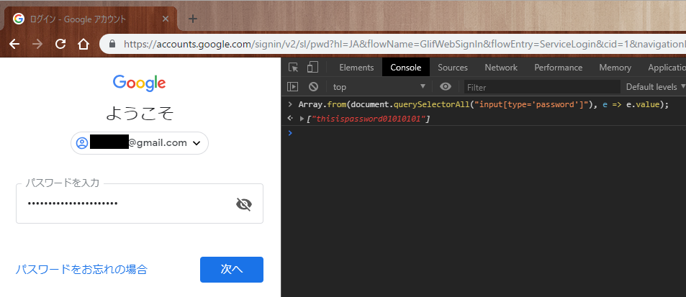Toggle the device toolbar icon

312,68
